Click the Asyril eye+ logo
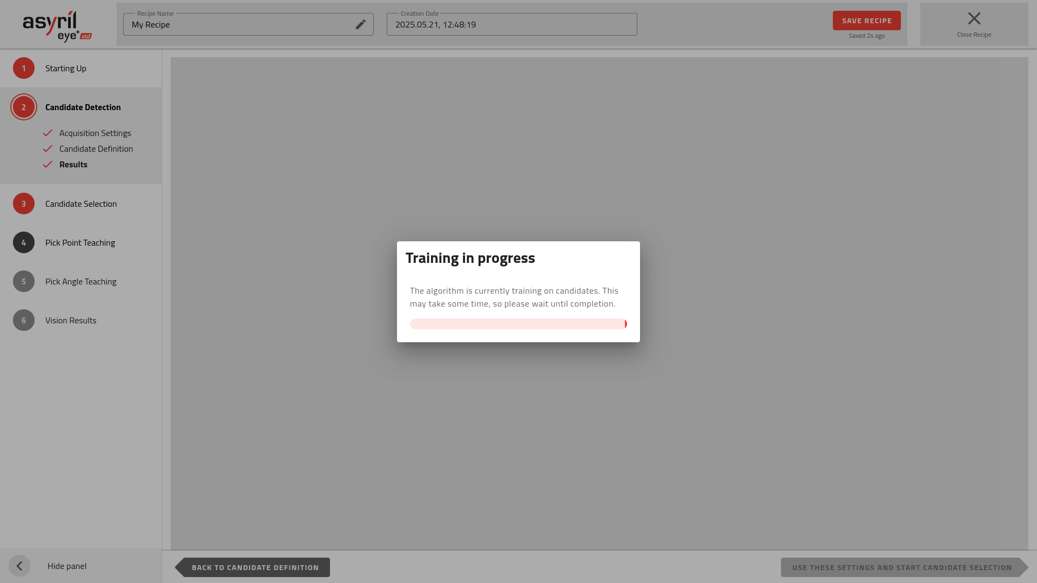This screenshot has width=1037, height=583. 57,26
